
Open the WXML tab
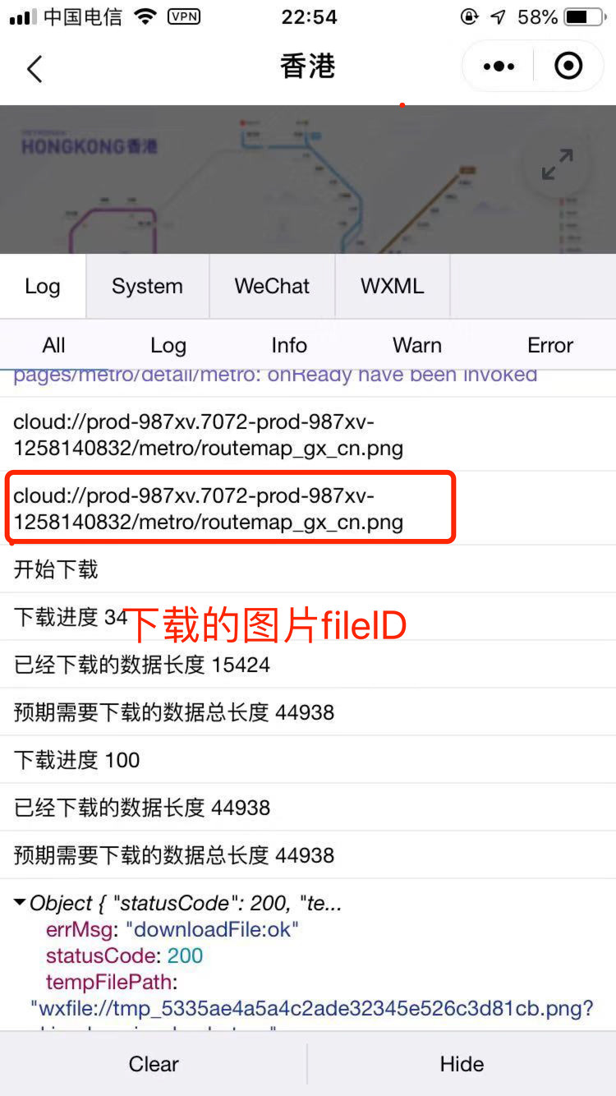coord(393,286)
